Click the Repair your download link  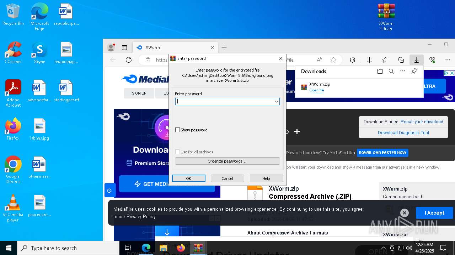click(422, 121)
